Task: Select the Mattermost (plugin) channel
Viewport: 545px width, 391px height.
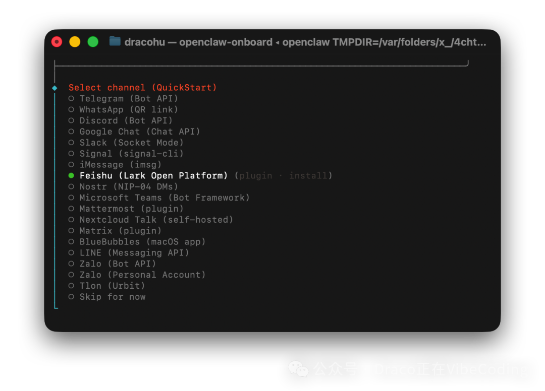Action: coord(131,209)
